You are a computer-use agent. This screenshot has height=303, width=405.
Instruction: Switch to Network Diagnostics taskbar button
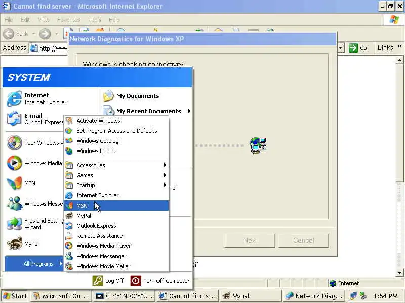pyautogui.click(x=314, y=296)
